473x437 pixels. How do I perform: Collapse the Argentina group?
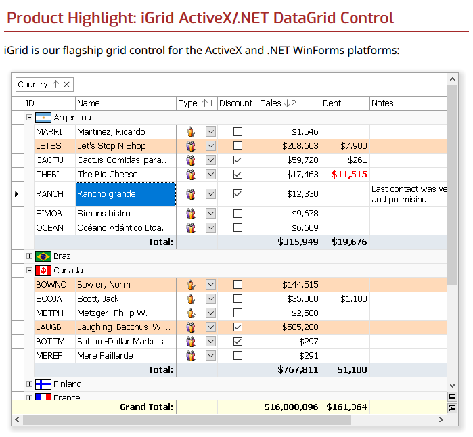point(29,118)
